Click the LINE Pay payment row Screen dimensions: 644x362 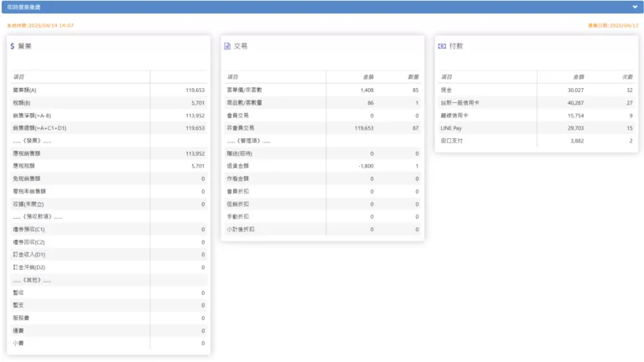[537, 128]
